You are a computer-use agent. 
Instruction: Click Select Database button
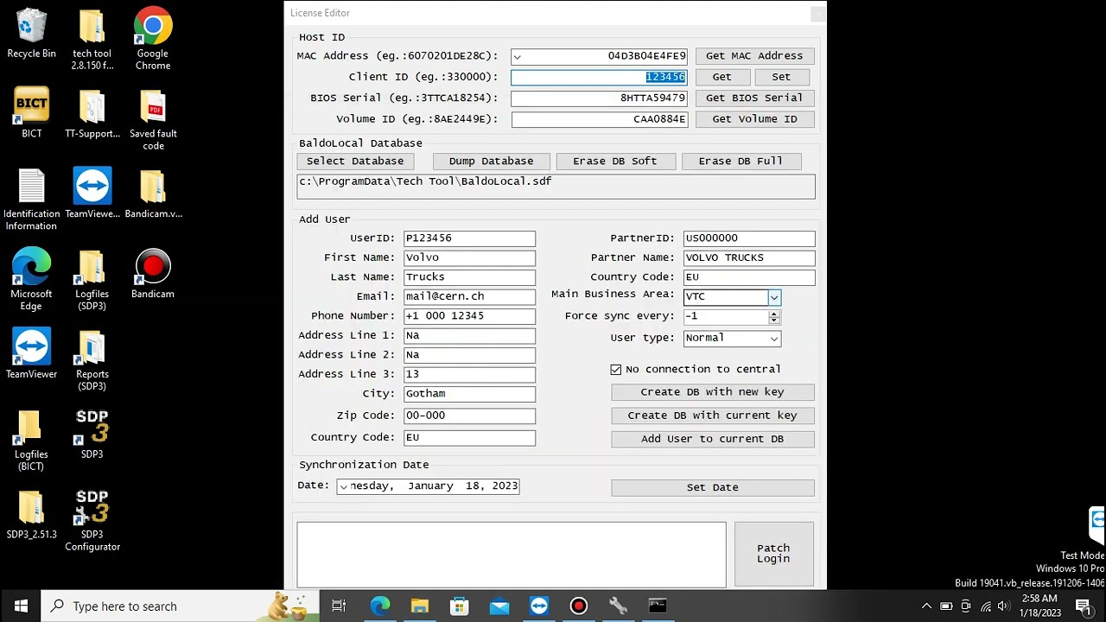tap(355, 162)
